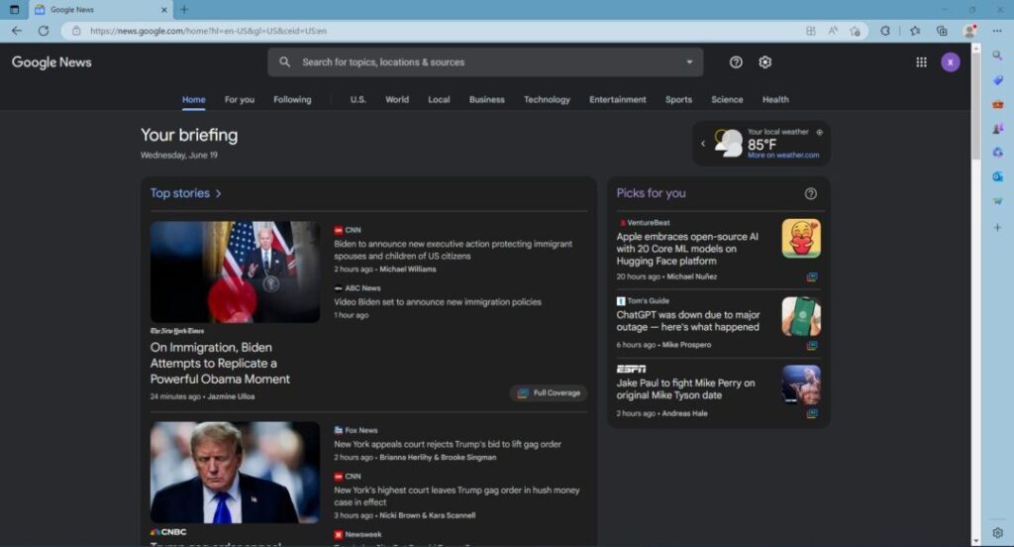1014x547 pixels.
Task: Open Jake Paul to fight Mike Perry article
Action: coord(685,389)
